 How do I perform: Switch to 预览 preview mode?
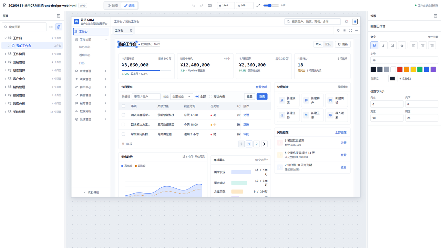pos(113,6)
